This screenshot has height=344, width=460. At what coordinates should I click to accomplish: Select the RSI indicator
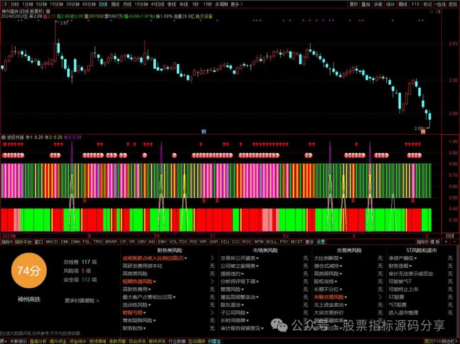pyautogui.click(x=193, y=242)
